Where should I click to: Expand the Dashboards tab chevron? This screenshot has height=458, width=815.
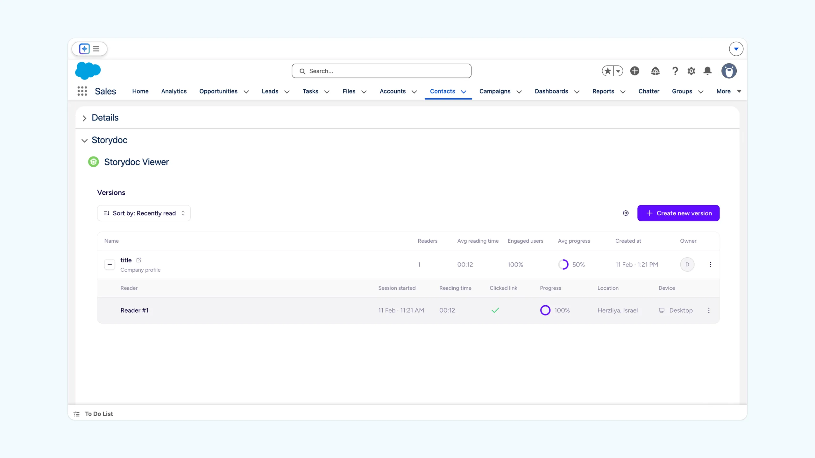(577, 92)
